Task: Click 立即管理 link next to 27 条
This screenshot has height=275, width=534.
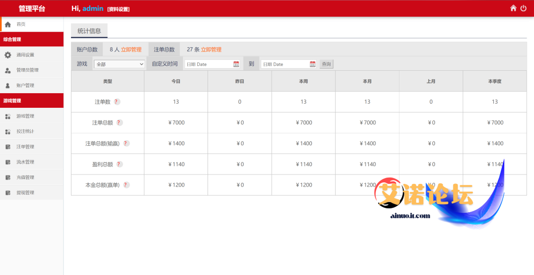Action: 211,49
